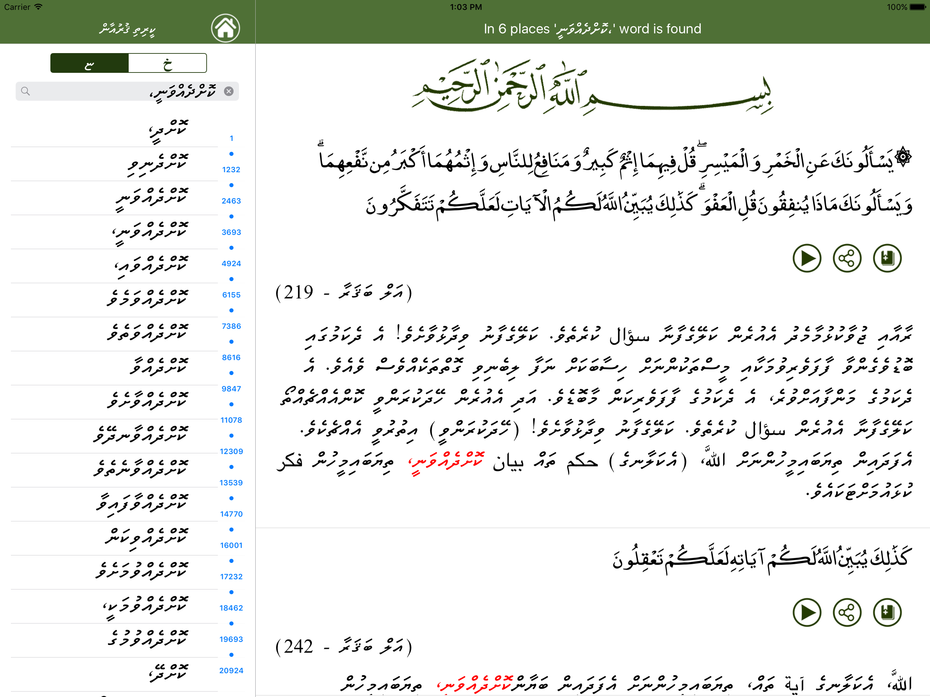Jump to index 7386 in the word list
Image resolution: width=930 pixels, height=697 pixels.
[231, 326]
